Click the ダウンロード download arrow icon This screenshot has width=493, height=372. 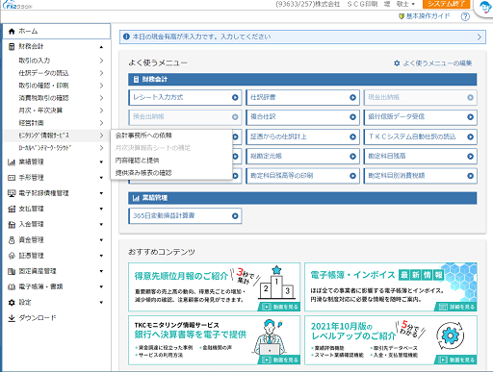(x=12, y=318)
